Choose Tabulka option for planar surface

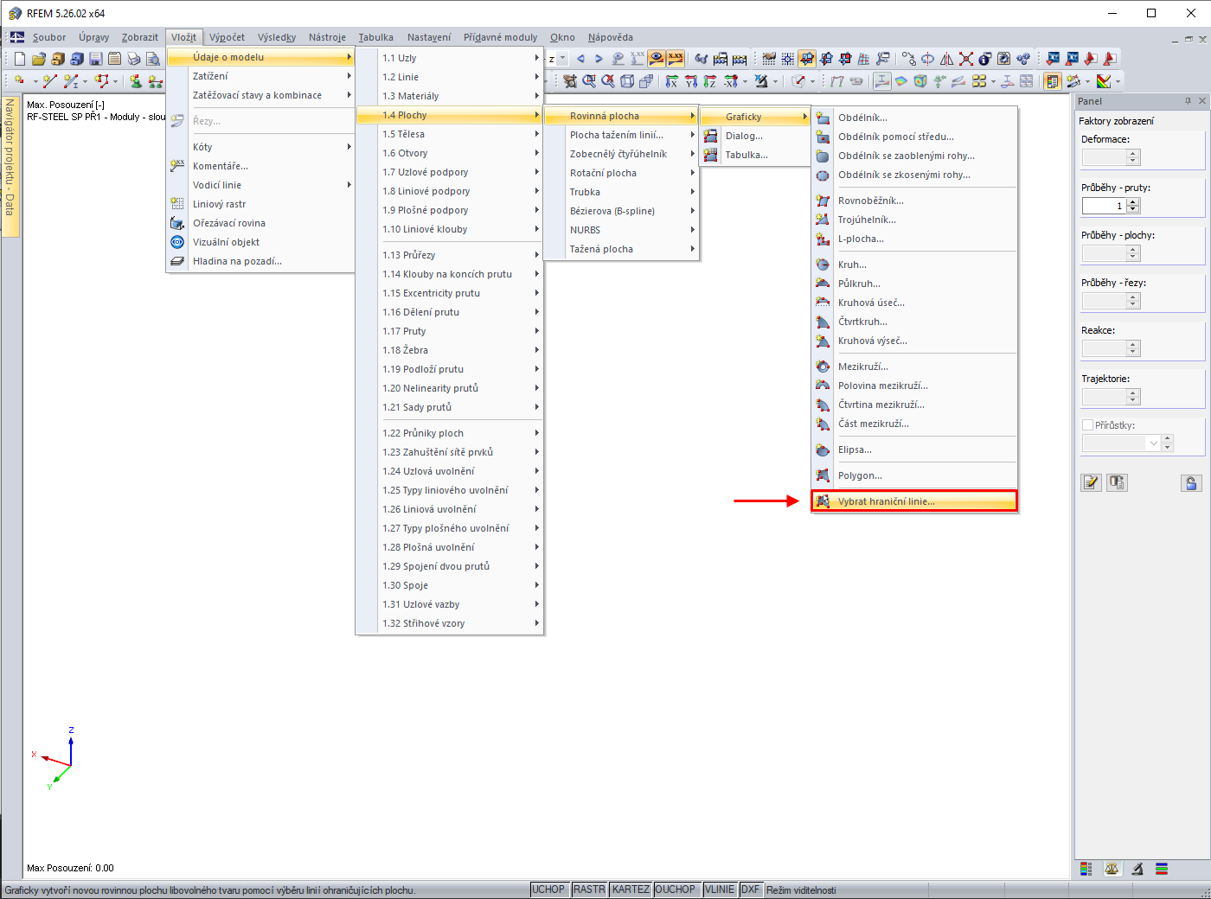pos(754,155)
